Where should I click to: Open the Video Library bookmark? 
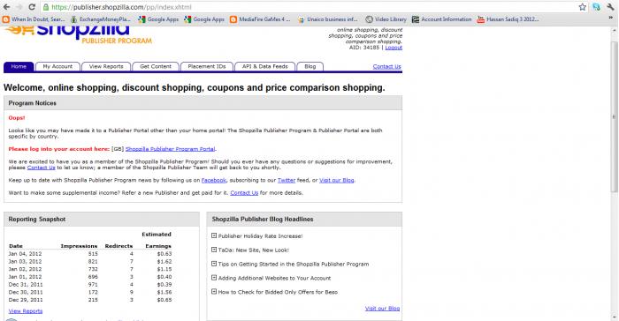(x=386, y=19)
